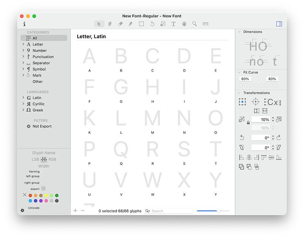The height and width of the screenshot is (238, 304).
Task: Open the font info button
Action: 24,24
